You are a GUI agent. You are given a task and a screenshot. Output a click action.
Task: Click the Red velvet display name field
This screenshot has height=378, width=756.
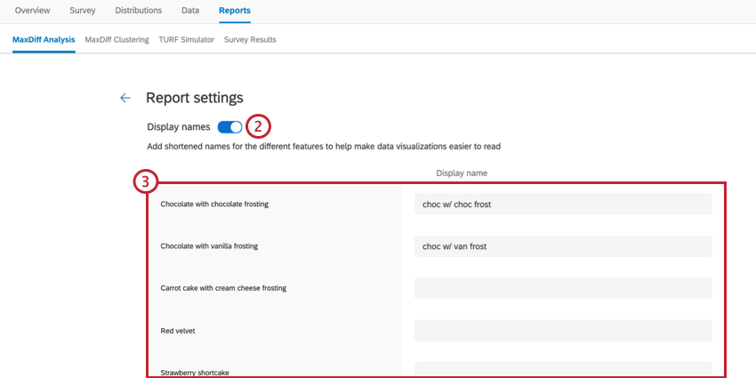tap(562, 331)
